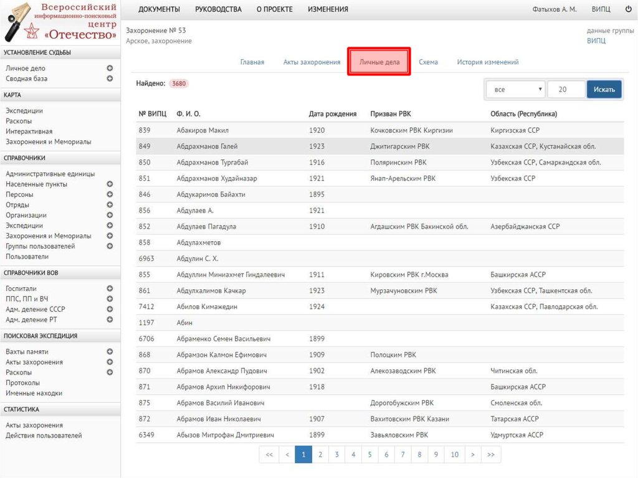Click plus icon beside Адм. деление СССР
Screen dimensions: 638x478
pos(110,309)
